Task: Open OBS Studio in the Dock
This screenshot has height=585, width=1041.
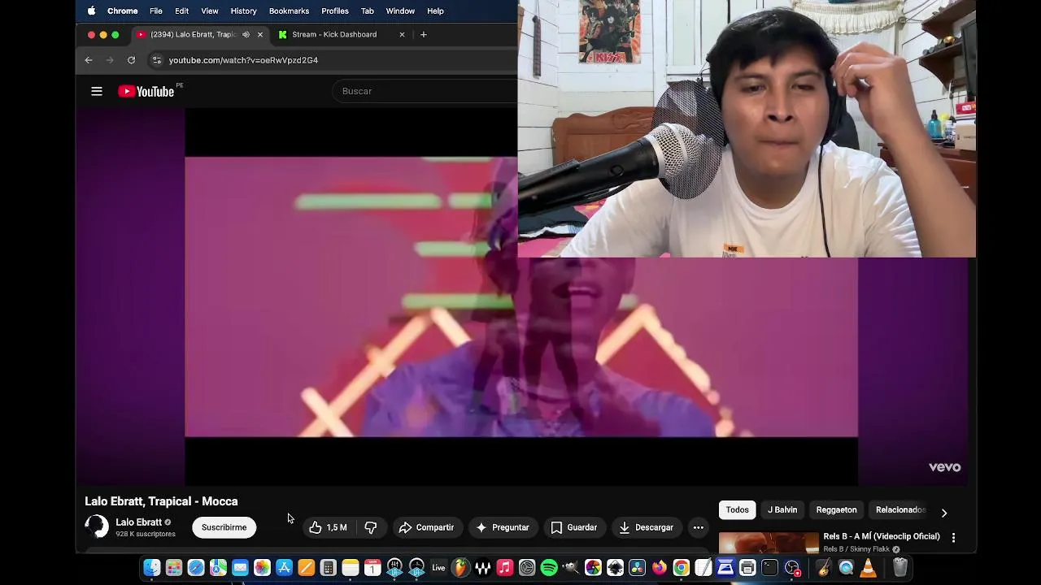Action: click(791, 568)
